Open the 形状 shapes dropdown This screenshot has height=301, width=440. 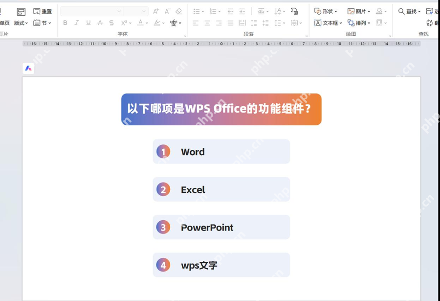[326, 11]
